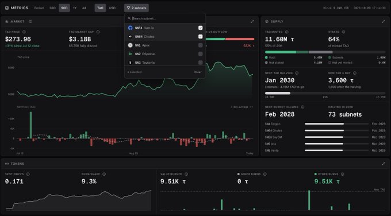Switch currency display to USD
391x216 pixels.
click(112, 8)
